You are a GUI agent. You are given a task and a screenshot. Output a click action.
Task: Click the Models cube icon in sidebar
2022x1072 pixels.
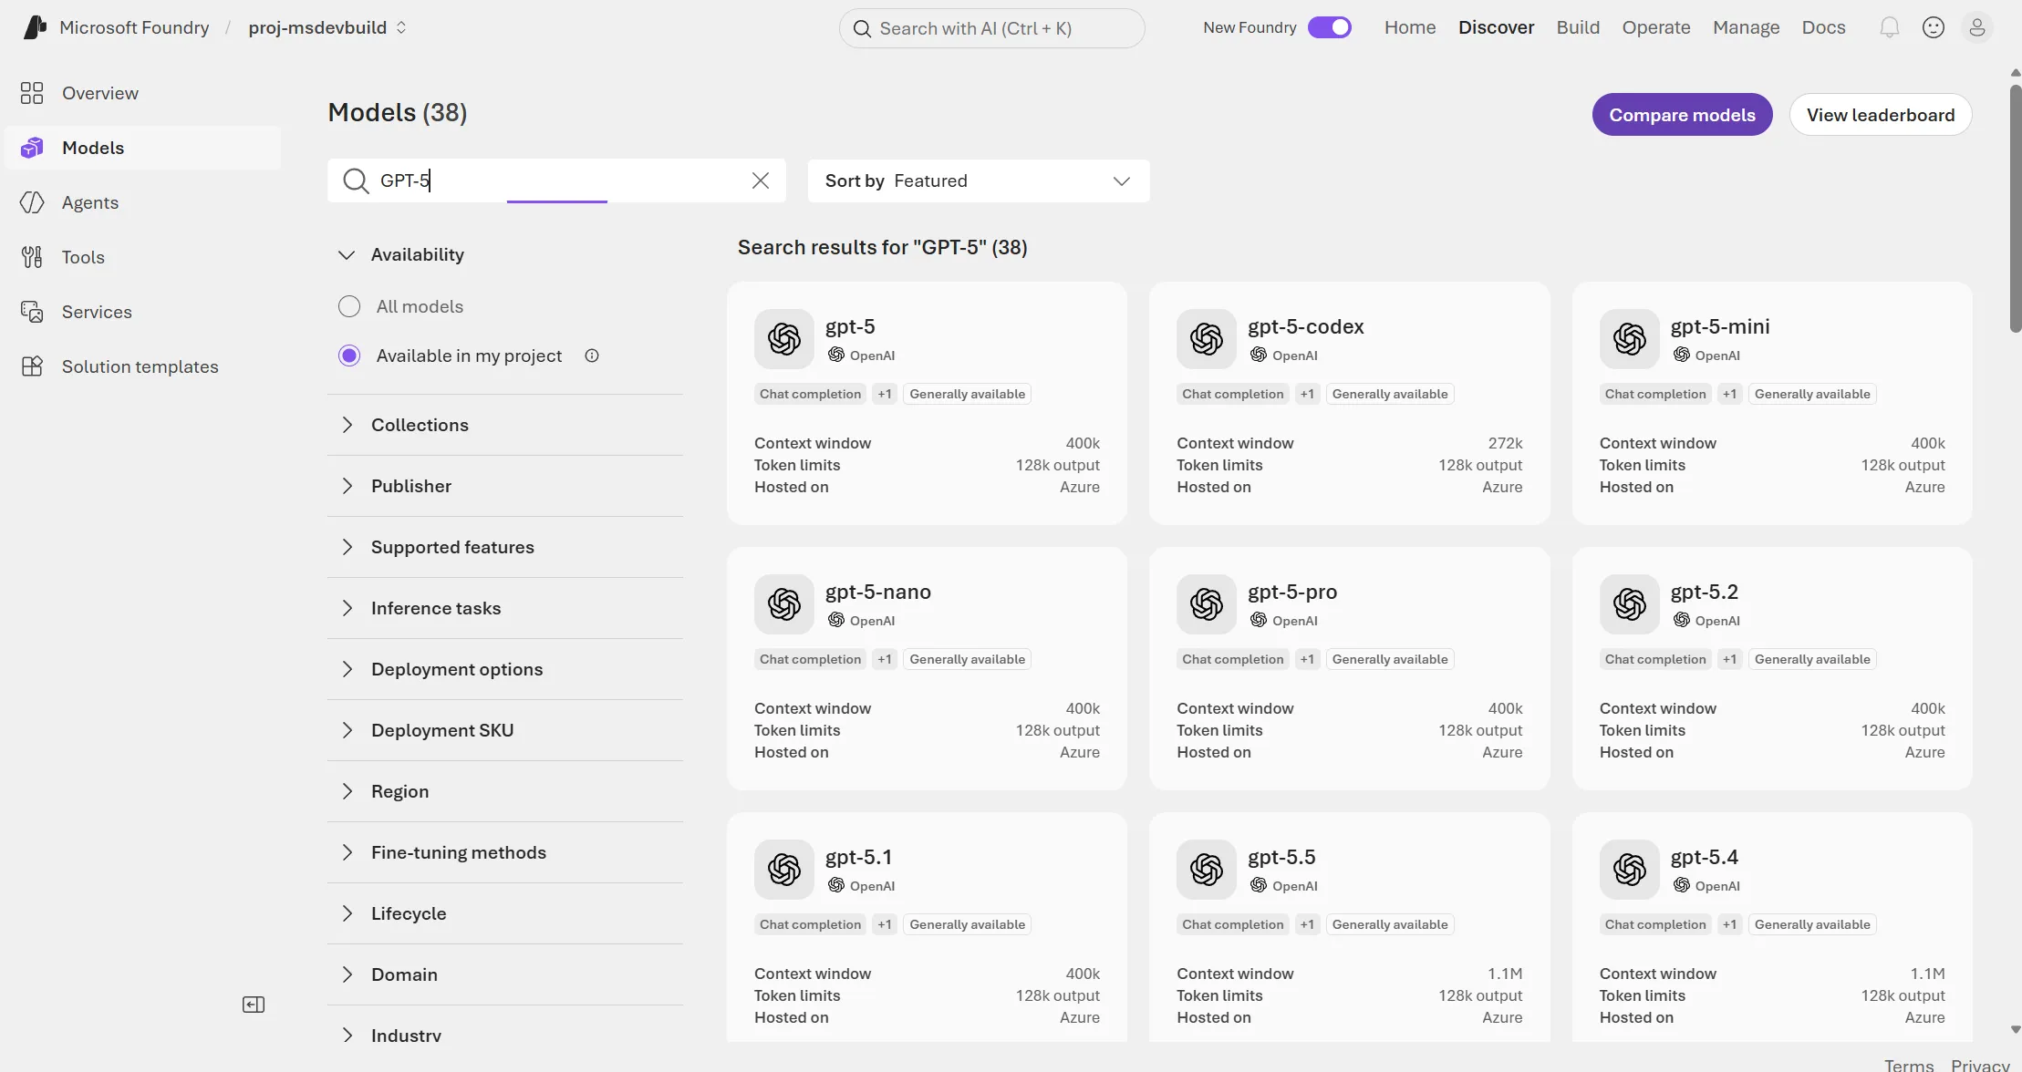pos(32,148)
